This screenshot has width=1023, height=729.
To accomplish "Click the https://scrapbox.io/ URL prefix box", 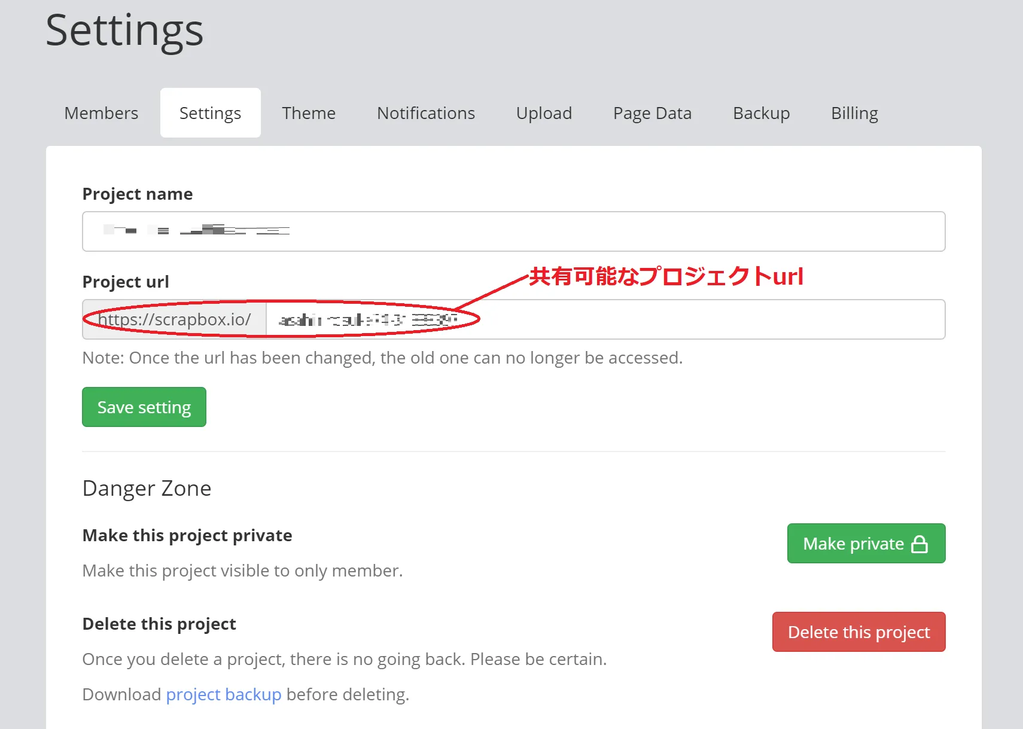I will [174, 319].
